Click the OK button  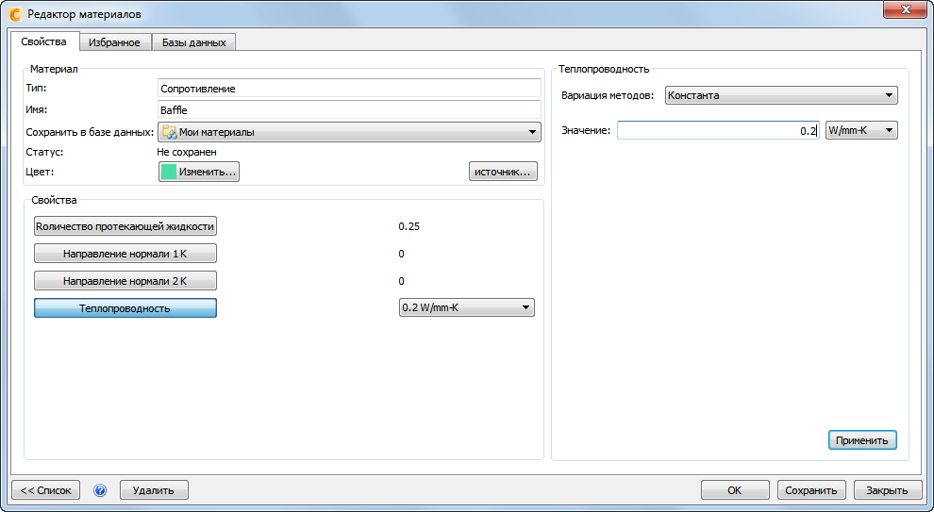click(735, 490)
